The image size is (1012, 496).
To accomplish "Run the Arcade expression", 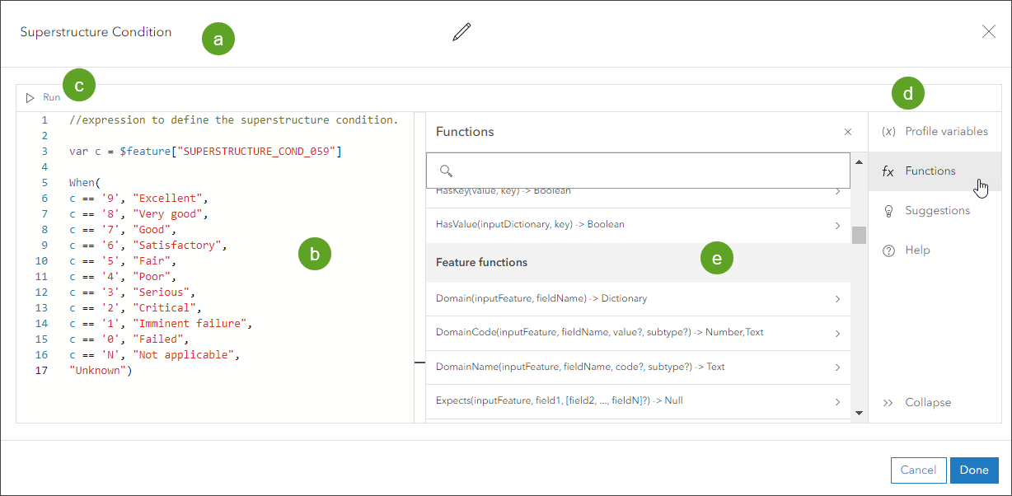I will point(43,97).
